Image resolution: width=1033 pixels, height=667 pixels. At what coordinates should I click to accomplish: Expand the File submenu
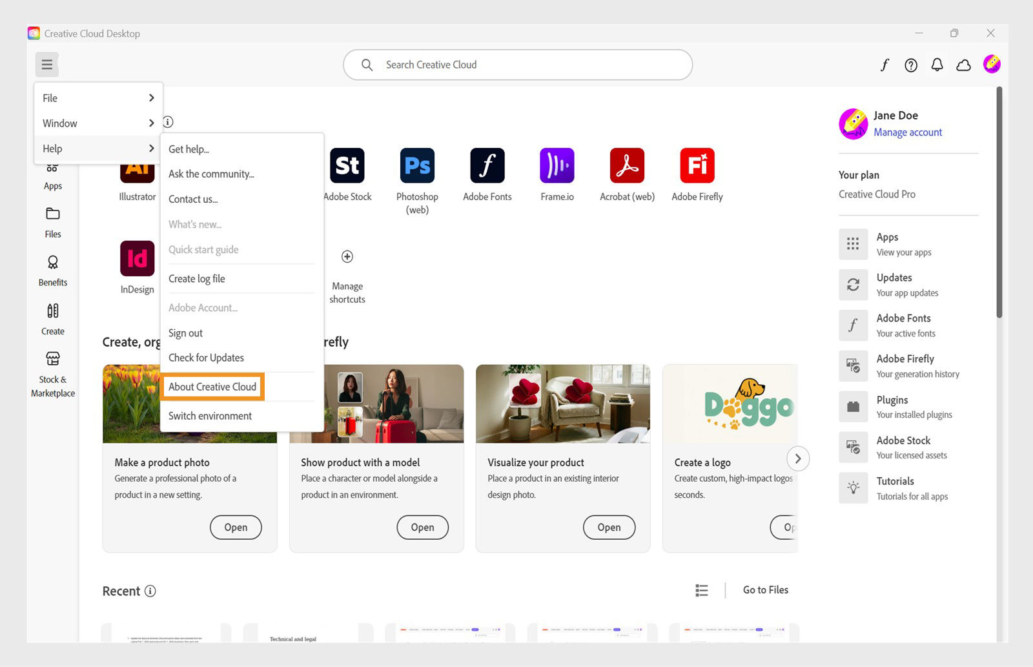pos(97,97)
